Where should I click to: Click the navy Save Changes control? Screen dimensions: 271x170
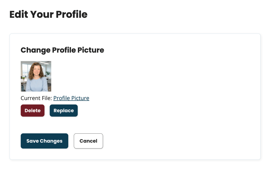click(44, 141)
